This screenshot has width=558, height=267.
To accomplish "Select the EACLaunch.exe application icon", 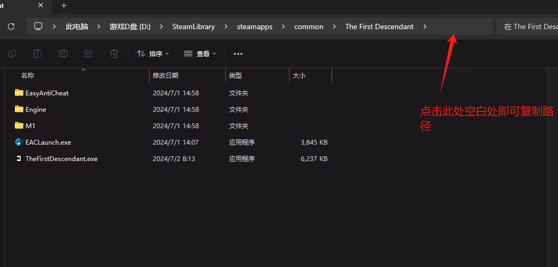I will 19,142.
